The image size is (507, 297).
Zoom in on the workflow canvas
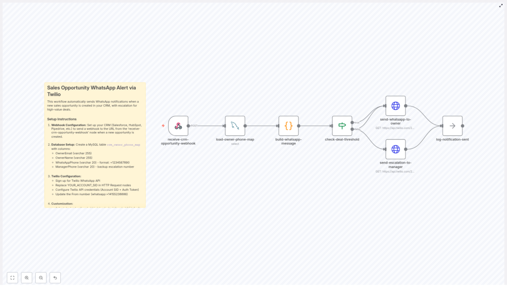(x=27, y=278)
